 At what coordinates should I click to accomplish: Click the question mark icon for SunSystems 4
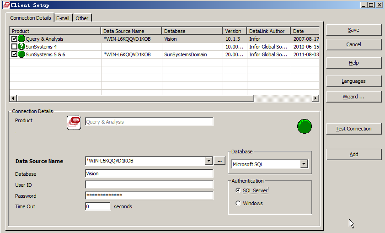(21, 47)
